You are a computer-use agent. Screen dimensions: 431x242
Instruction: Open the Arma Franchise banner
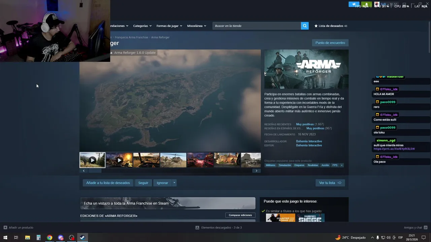coord(168,203)
